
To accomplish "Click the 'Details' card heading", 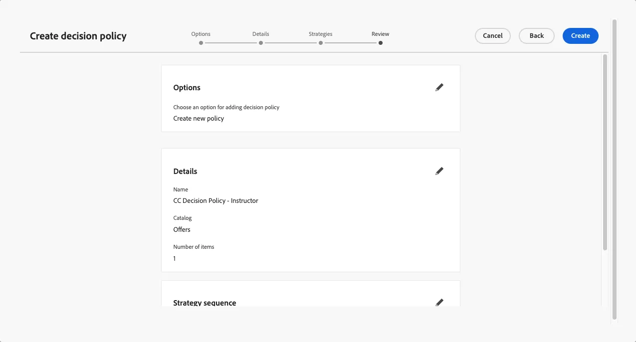I will [x=185, y=171].
